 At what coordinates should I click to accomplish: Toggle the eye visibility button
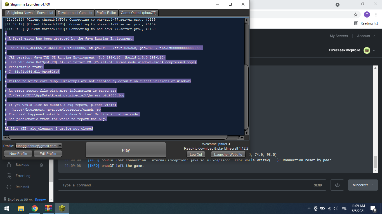click(337, 185)
